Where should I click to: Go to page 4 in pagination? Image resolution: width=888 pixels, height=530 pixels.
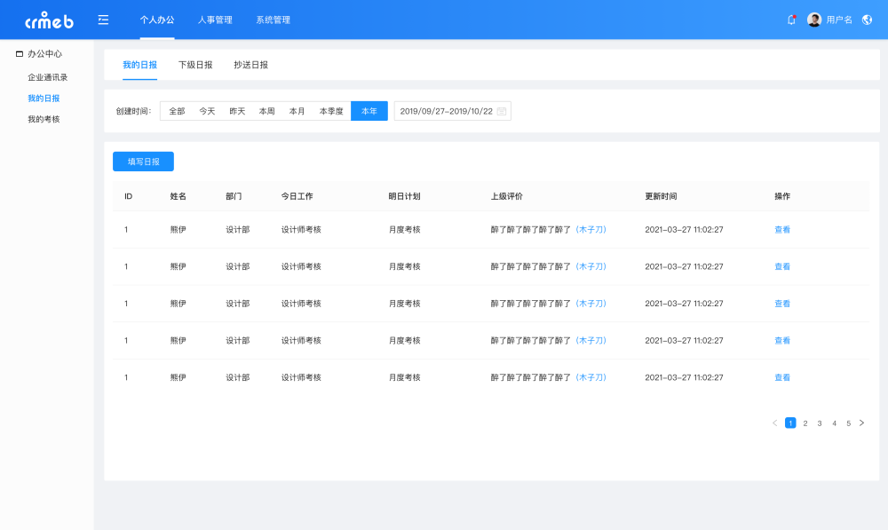[x=834, y=423]
